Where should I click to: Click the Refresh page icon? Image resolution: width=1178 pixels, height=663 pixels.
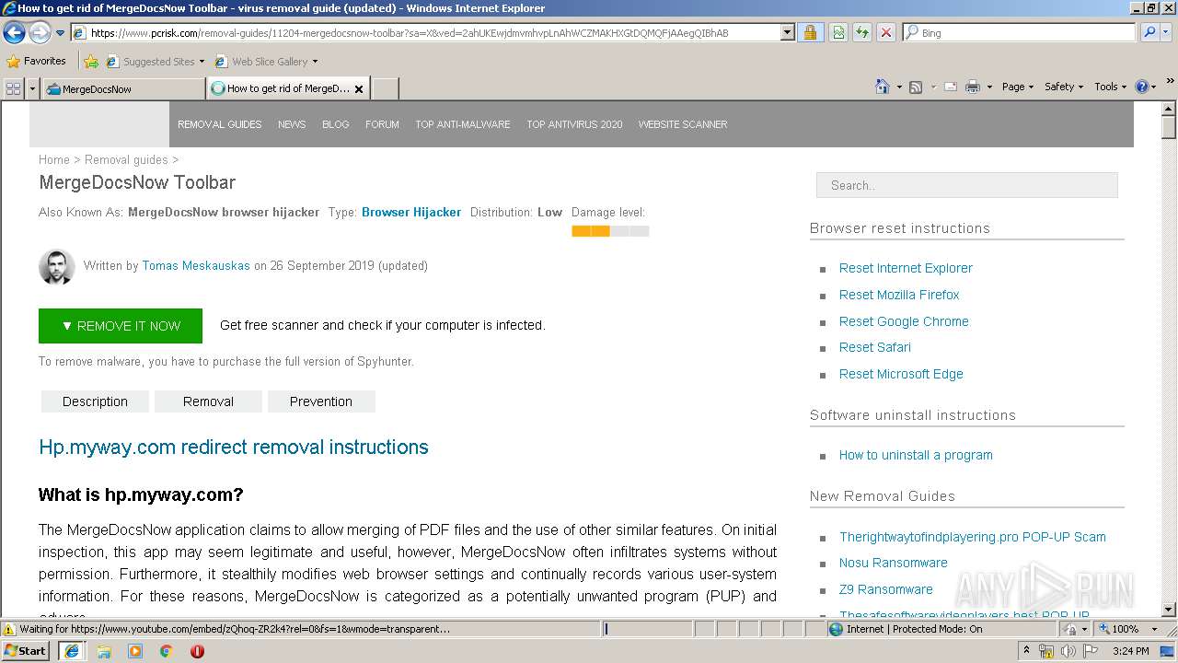pos(862,32)
